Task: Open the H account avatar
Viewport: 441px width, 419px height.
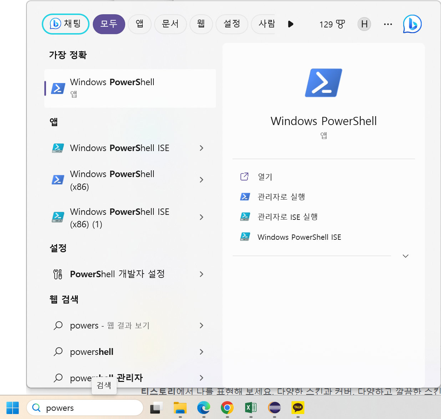Action: 364,24
